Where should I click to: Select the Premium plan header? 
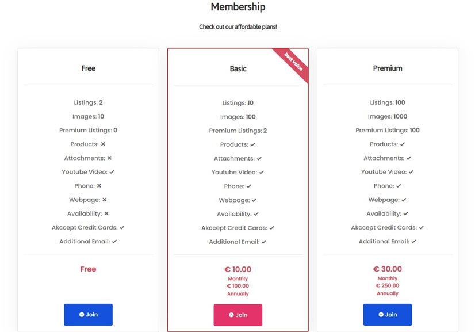(x=387, y=68)
